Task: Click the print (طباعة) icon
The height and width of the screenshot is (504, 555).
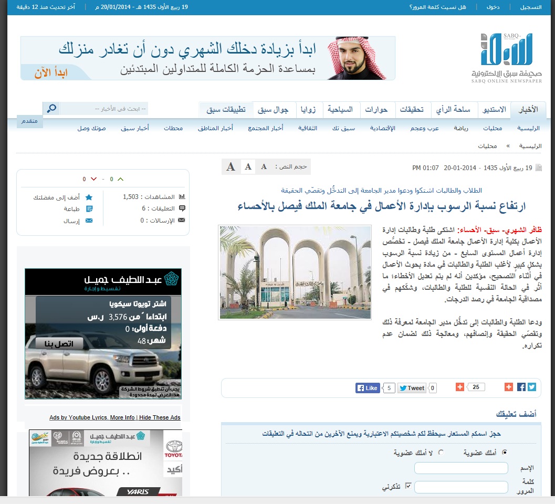Action: point(89,209)
